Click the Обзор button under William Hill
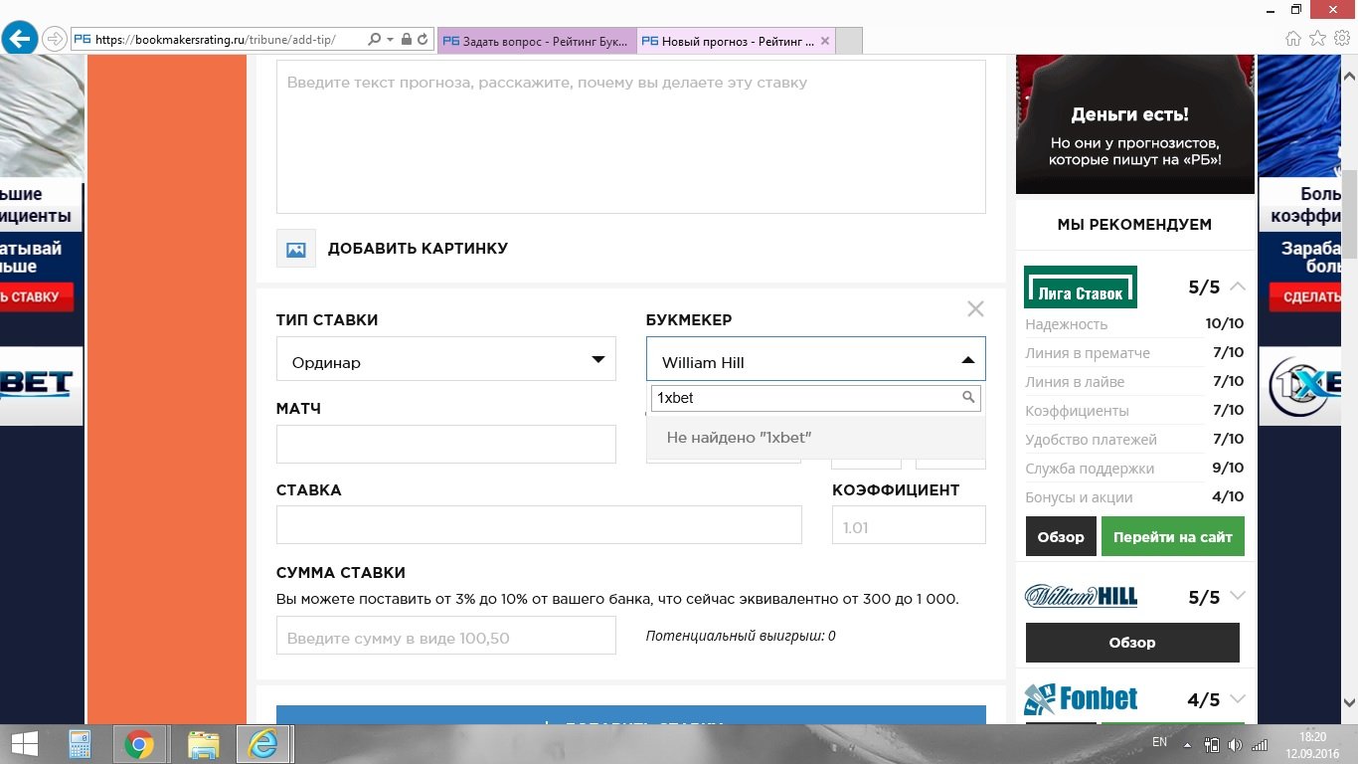Viewport: 1358px width, 764px height. click(1131, 643)
